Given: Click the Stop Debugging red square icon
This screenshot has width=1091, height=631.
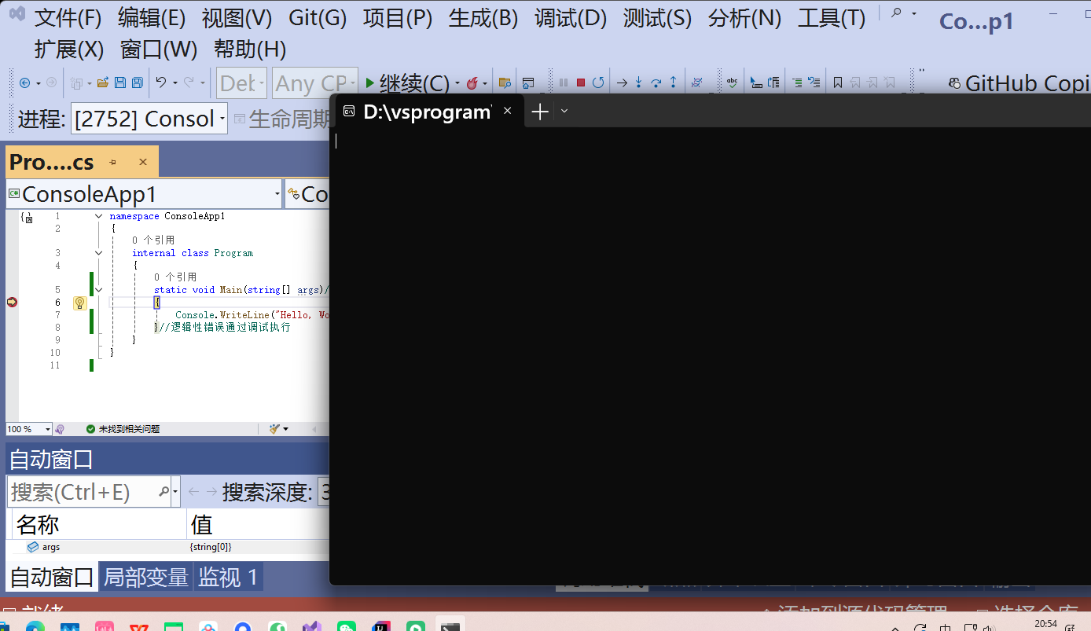Looking at the screenshot, I should [x=582, y=82].
